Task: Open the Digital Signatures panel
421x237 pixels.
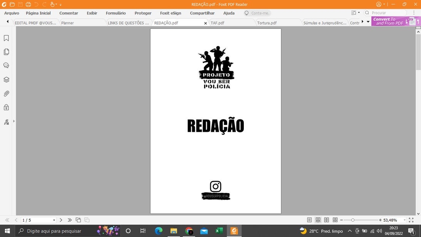Action: pyautogui.click(x=6, y=122)
